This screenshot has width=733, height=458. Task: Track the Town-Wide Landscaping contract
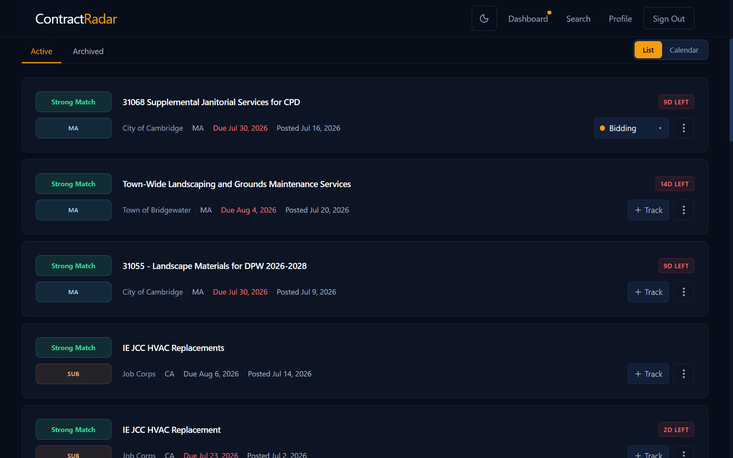click(x=648, y=210)
